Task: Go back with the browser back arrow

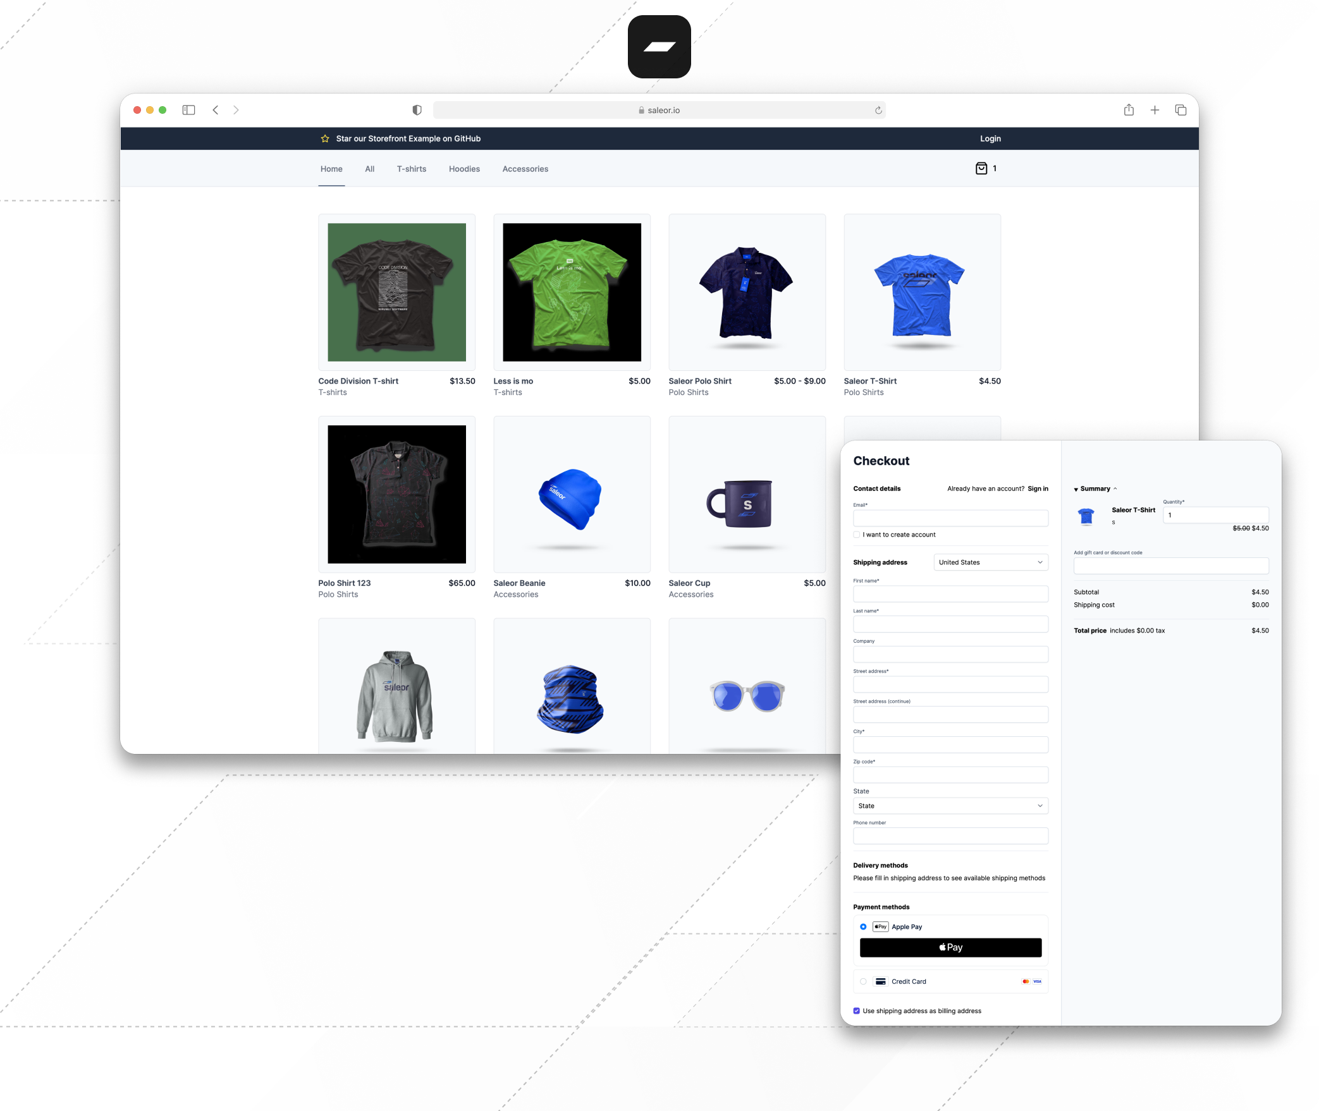Action: (216, 110)
